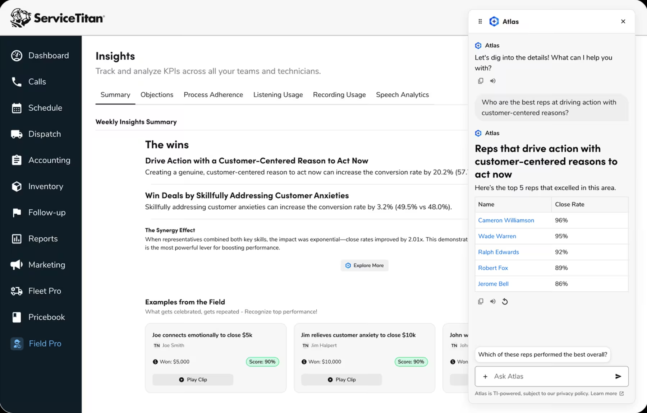
Task: Read aloud the first Atlas greeting
Action: (x=493, y=81)
